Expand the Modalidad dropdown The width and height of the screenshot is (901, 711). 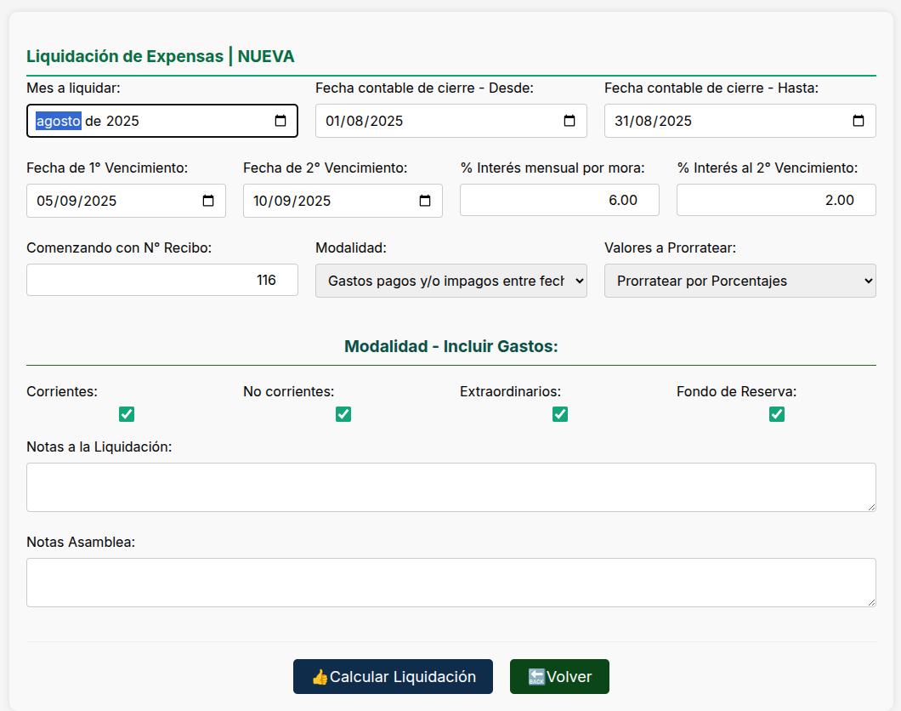pyautogui.click(x=450, y=281)
